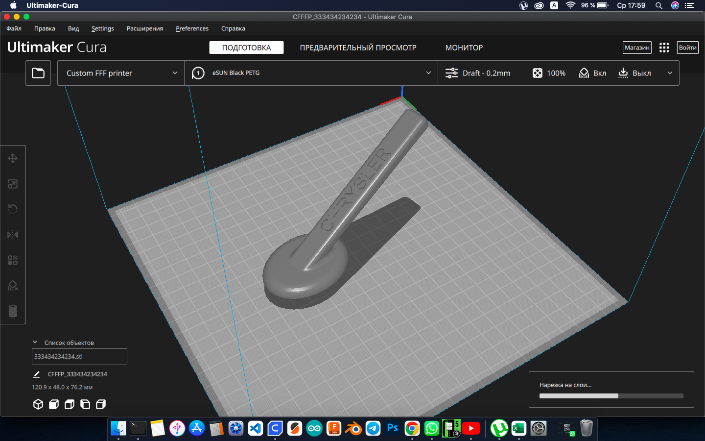Switch to the ПРЕДВАРИТЕЛЬНЫЙ ПРОСМОТР tab
Image resolution: width=705 pixels, height=441 pixels.
(x=358, y=48)
